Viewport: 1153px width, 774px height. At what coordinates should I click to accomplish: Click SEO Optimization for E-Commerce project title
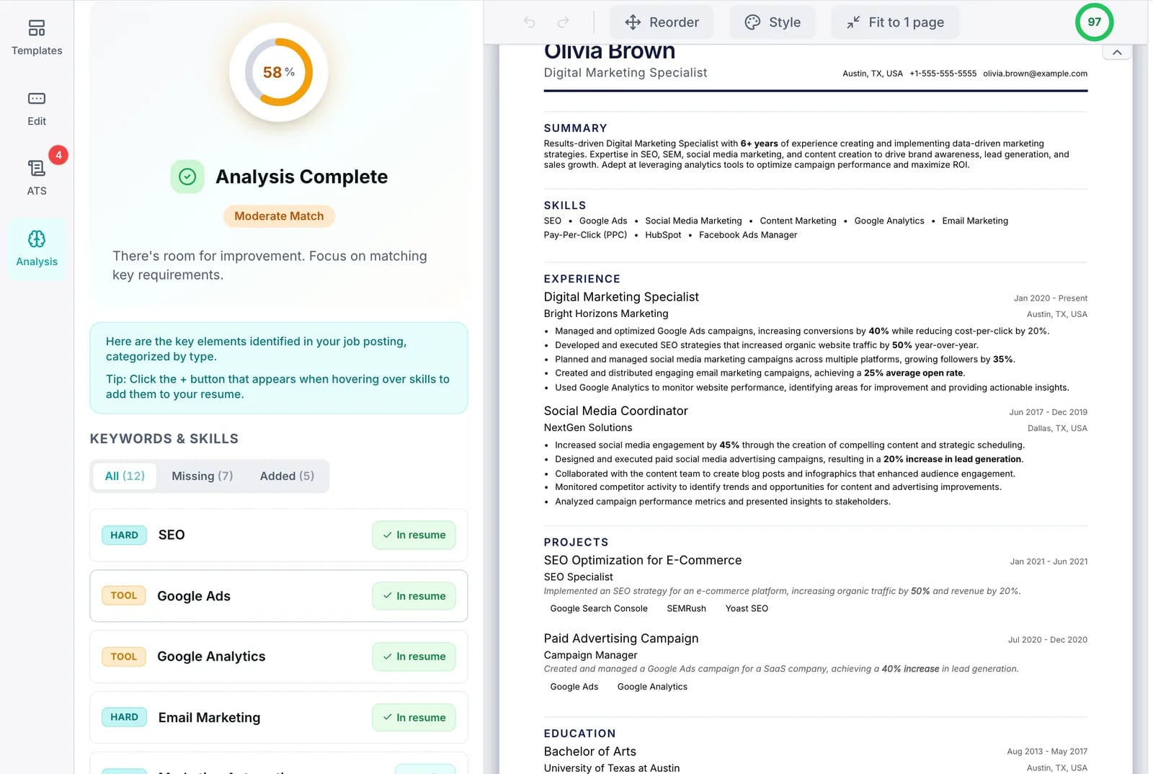point(642,561)
